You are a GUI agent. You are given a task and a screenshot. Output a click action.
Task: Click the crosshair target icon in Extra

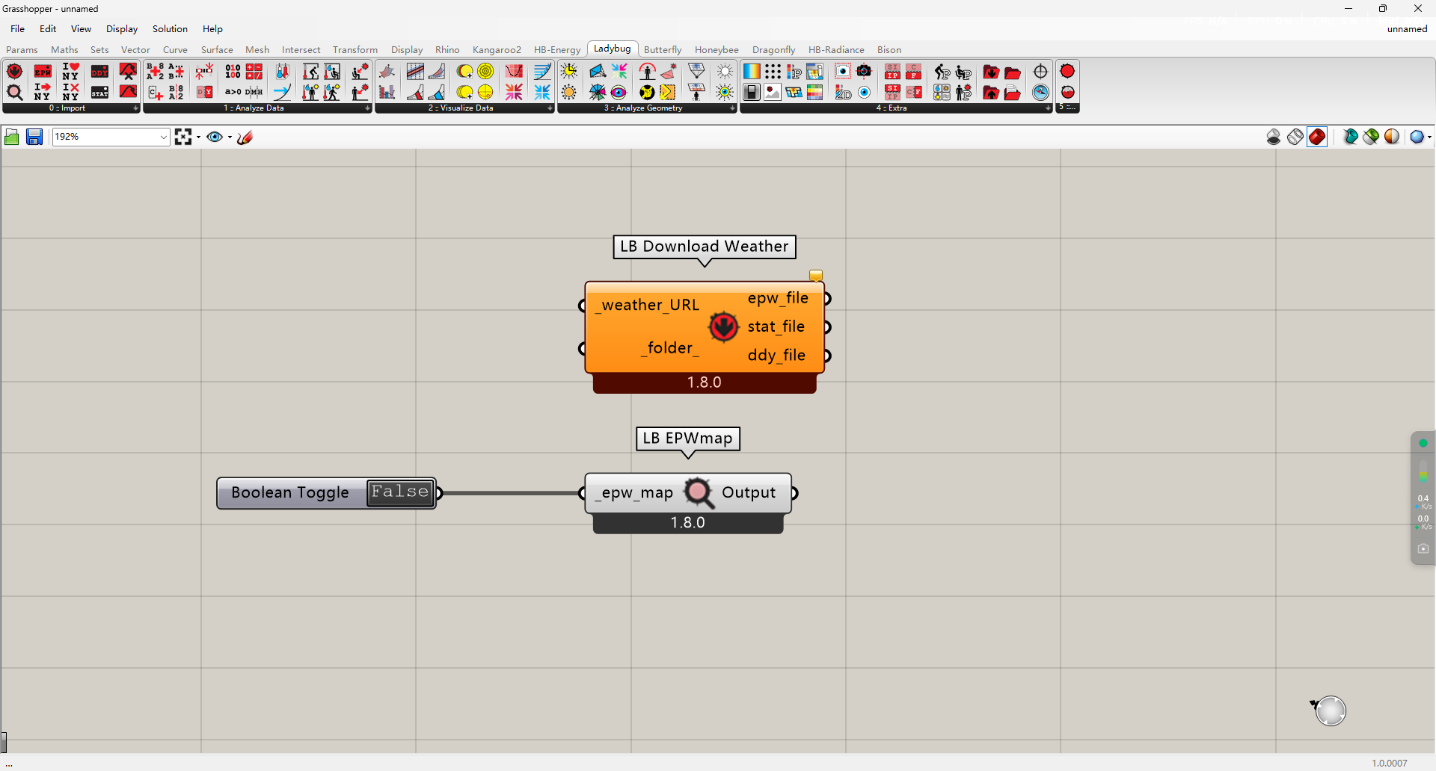1040,72
